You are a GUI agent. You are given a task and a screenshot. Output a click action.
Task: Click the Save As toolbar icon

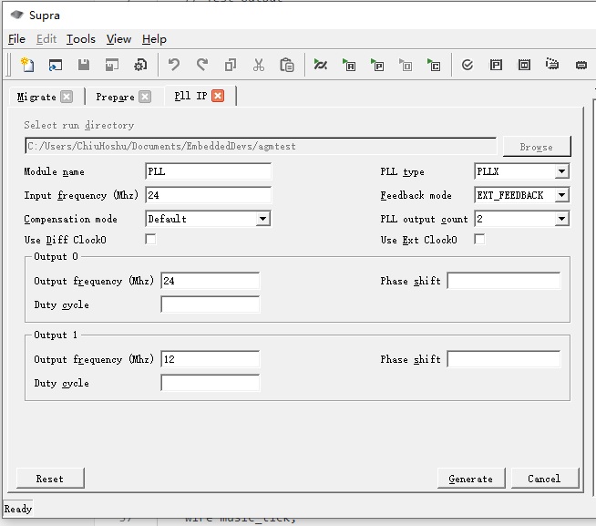click(x=112, y=65)
